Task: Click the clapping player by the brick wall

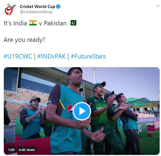Action: [x=32, y=118]
